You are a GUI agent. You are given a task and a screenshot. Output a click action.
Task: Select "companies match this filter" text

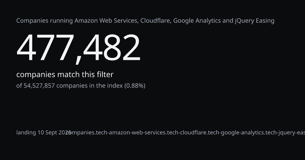tap(65, 75)
